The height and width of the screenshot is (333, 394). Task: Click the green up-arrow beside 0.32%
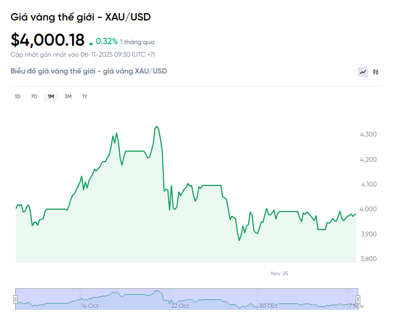tap(91, 43)
